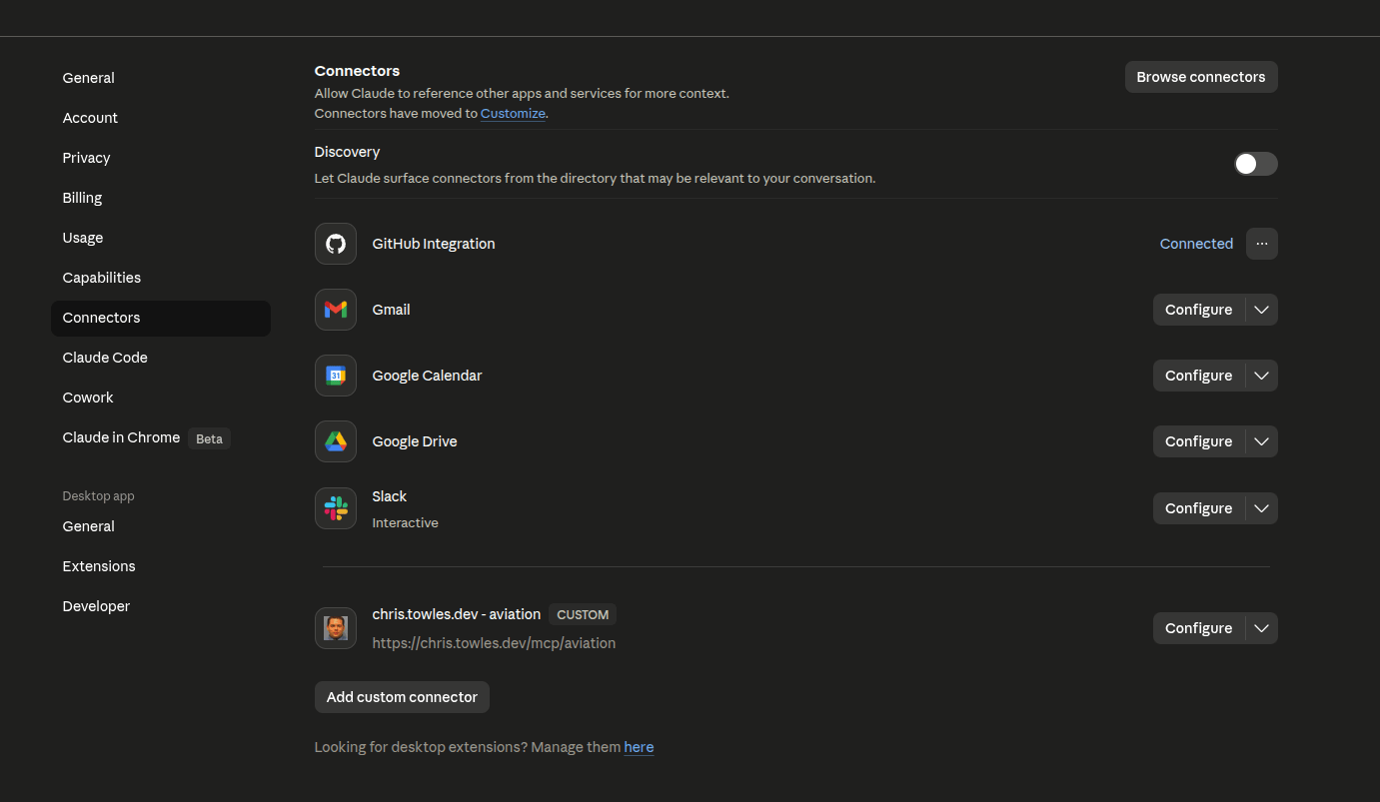The image size is (1380, 802).
Task: Expand the aviation connector Configure dropdown arrow
Action: (1262, 628)
